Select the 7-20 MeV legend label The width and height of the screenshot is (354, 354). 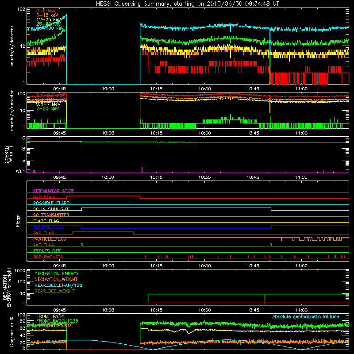47,108
